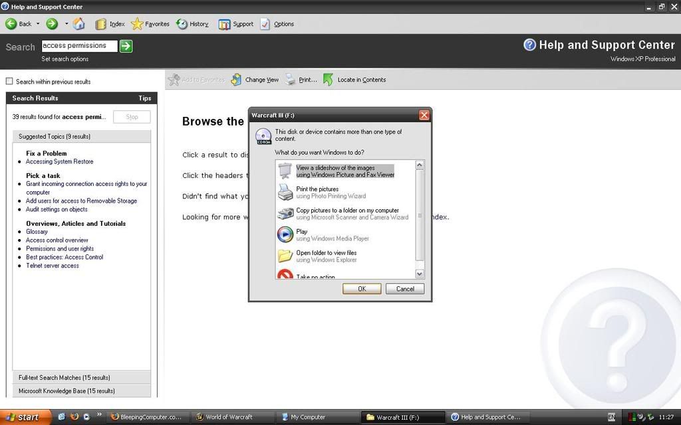
Task: Open the Options toolbar item
Action: pos(277,24)
